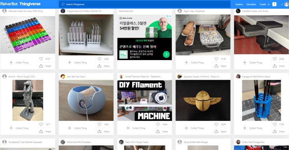Open 'Fake VGA Charge Cable' title link
This screenshot has height=150, width=289.
coord(137,142)
